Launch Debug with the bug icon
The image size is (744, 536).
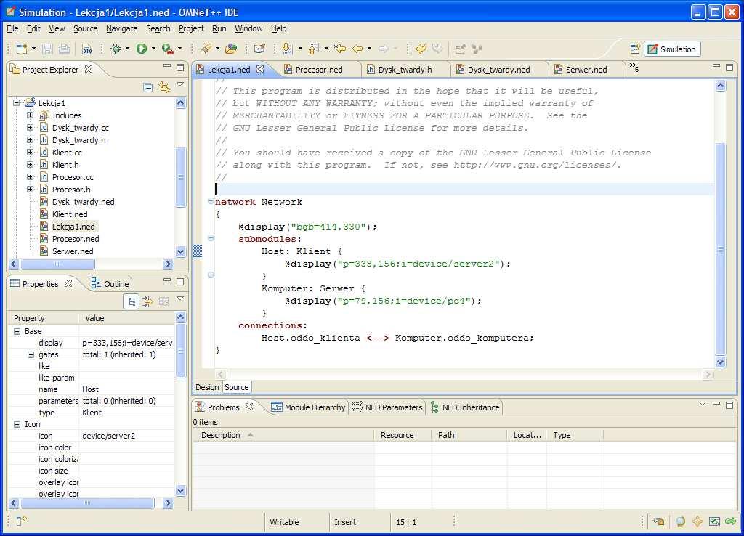click(x=116, y=49)
